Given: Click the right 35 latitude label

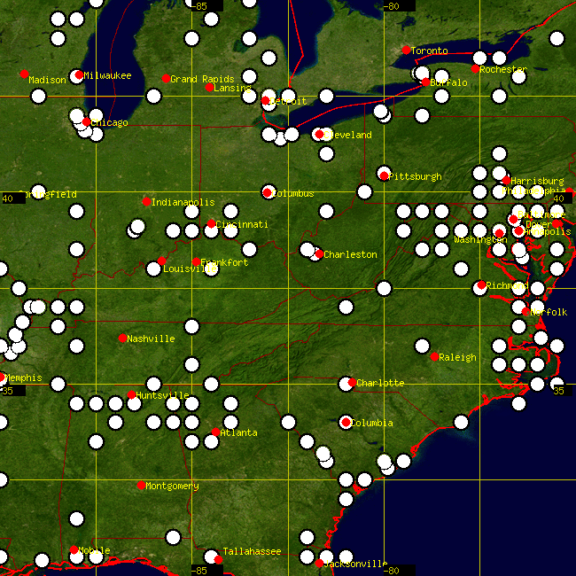Looking at the screenshot, I should click(x=558, y=391).
